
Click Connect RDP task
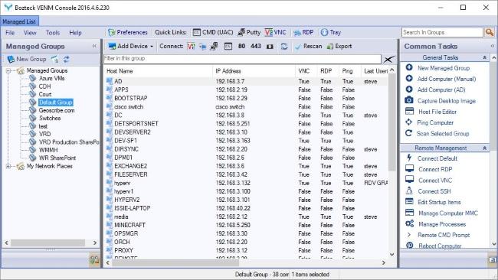(x=435, y=170)
